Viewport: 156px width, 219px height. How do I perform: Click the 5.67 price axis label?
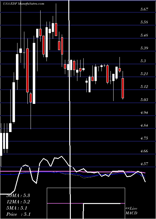pyautogui.click(x=144, y=9)
